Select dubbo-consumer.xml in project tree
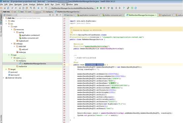 [29, 38]
